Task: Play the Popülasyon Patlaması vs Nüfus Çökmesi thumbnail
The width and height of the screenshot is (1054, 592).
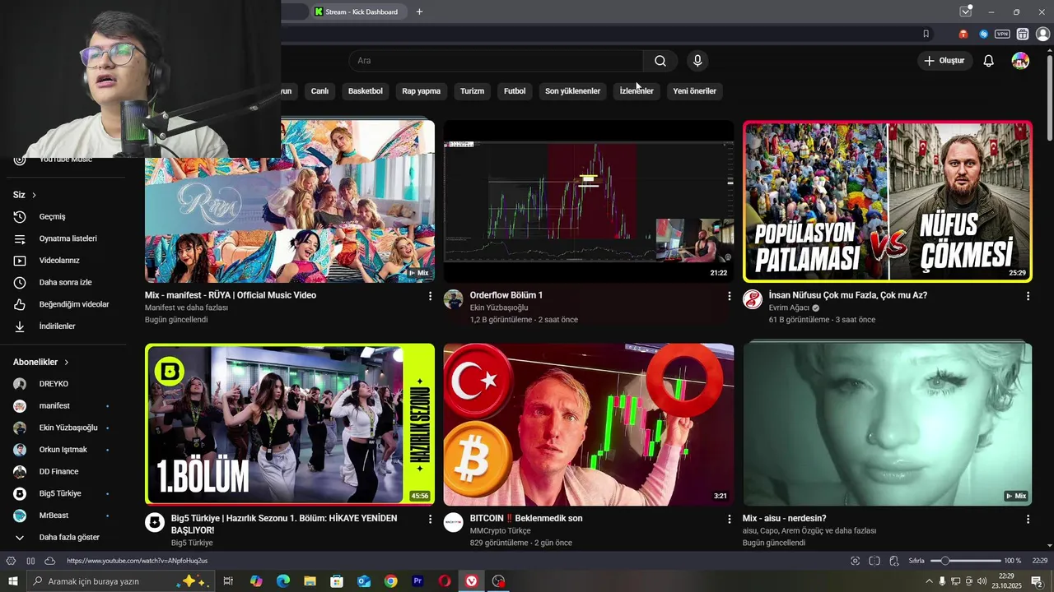Action: coord(887,201)
